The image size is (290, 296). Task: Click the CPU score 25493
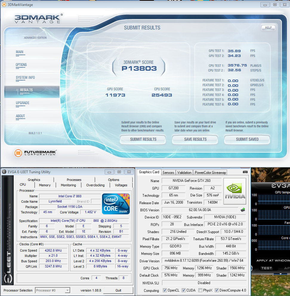(162, 95)
